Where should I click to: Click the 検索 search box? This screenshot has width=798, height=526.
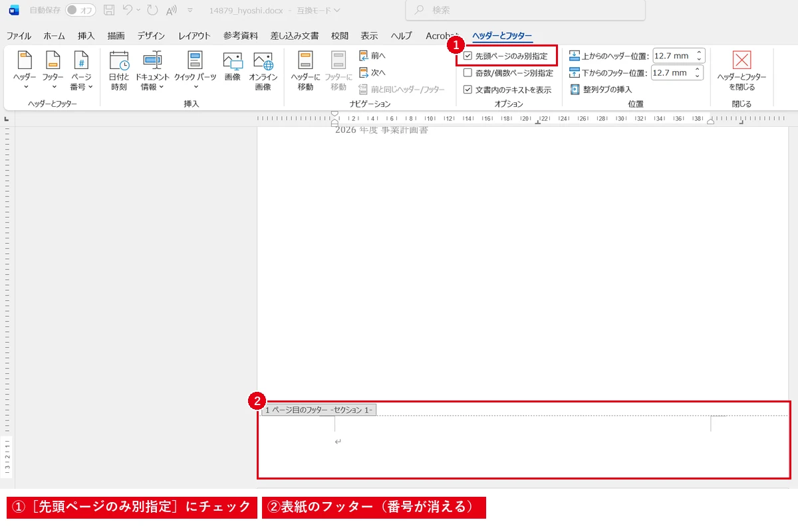click(525, 10)
